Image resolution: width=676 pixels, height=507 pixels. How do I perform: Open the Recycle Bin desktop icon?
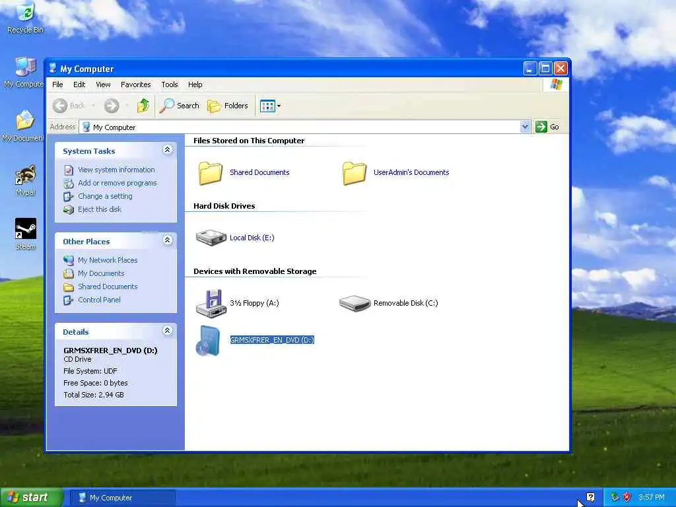click(25, 18)
